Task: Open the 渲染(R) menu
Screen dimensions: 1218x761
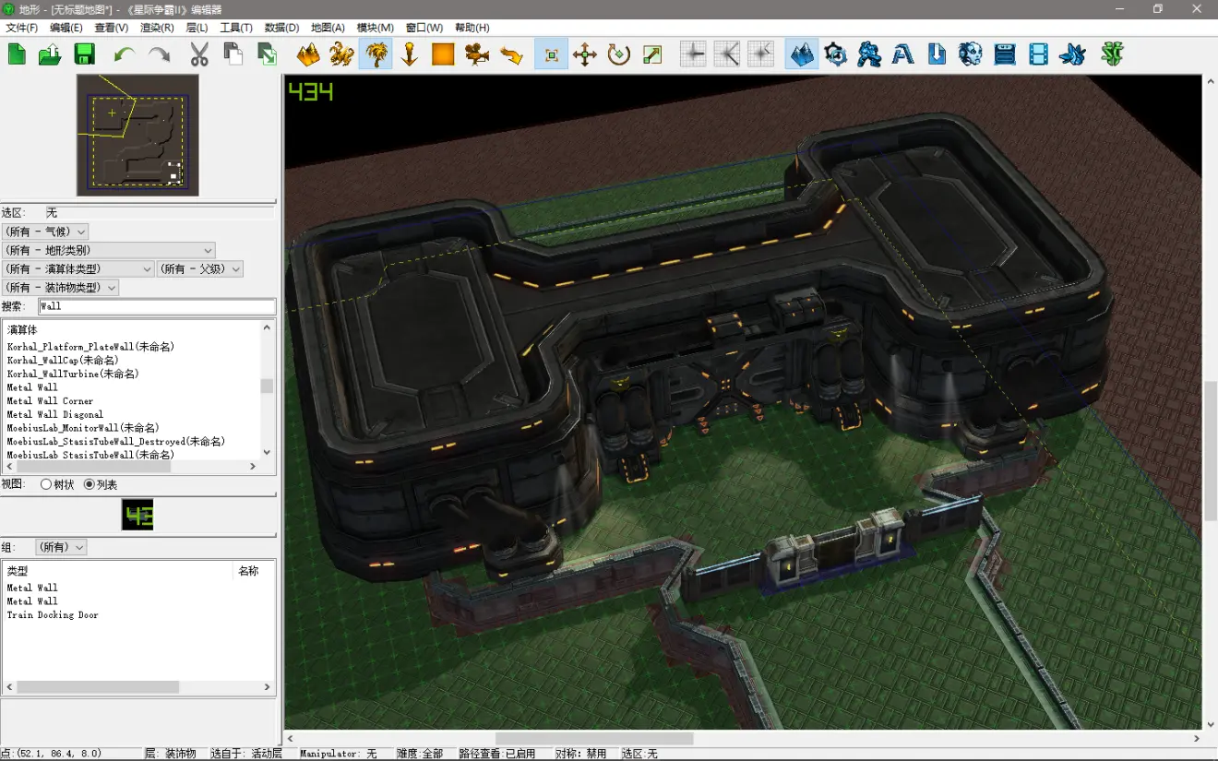Action: point(157,28)
